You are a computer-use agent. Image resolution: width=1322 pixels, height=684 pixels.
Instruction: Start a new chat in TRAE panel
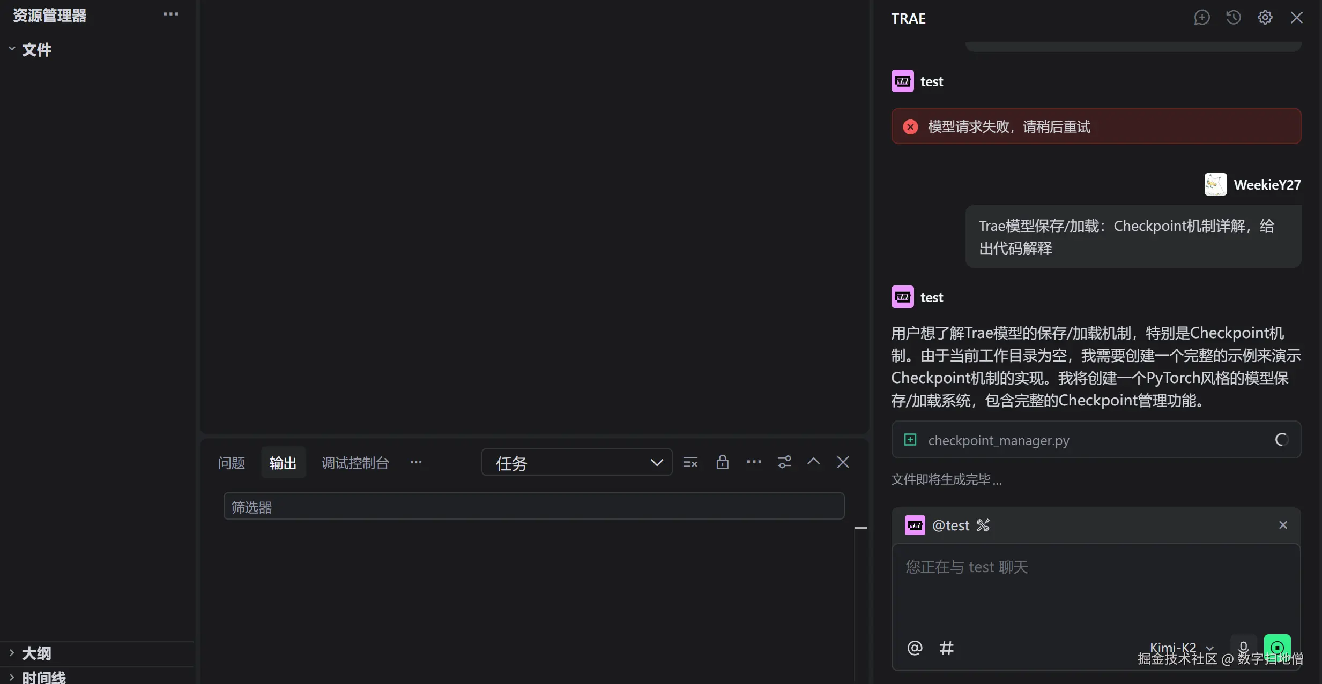pyautogui.click(x=1202, y=18)
